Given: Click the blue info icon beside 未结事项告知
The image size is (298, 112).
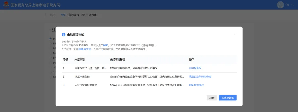Looking at the screenshot, I should coord(63,35).
